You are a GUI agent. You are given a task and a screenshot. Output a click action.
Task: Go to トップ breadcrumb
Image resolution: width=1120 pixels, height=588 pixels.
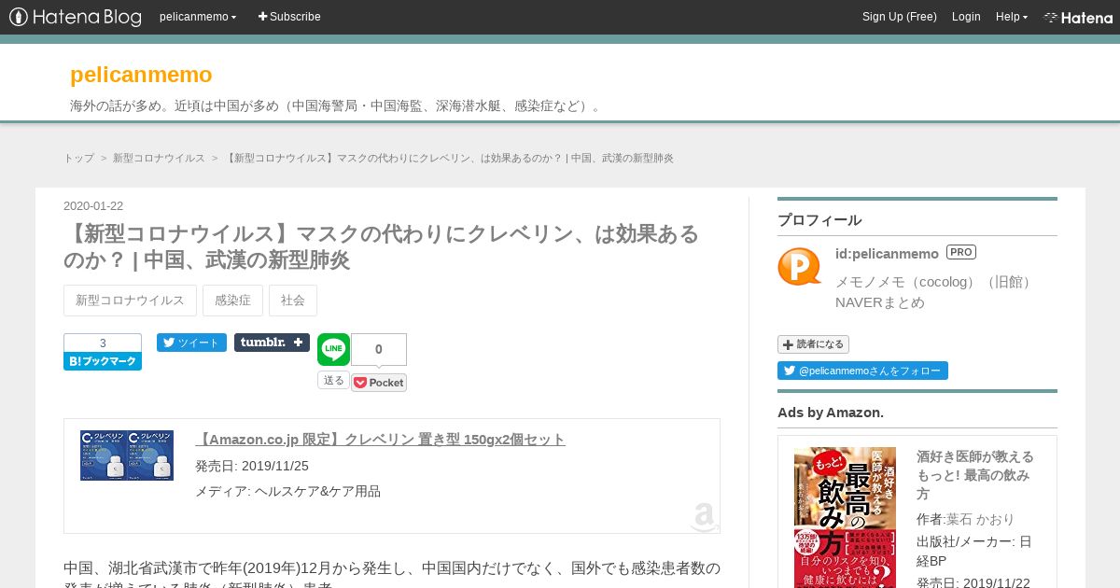click(78, 159)
